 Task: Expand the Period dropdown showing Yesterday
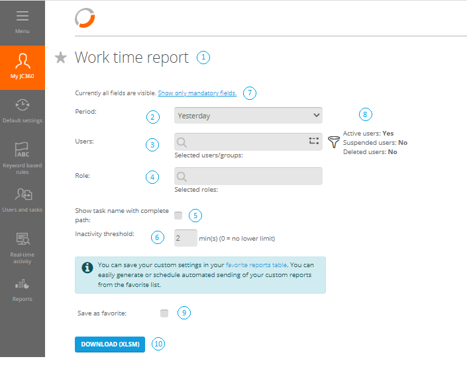click(x=248, y=116)
